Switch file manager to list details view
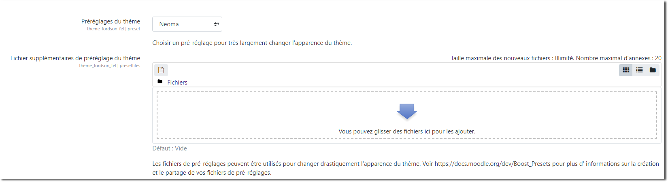 (639, 70)
